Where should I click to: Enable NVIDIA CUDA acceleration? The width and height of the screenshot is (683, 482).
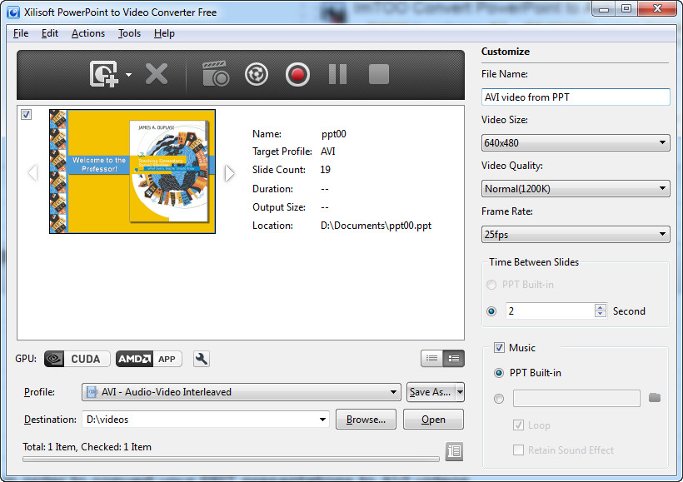click(77, 359)
